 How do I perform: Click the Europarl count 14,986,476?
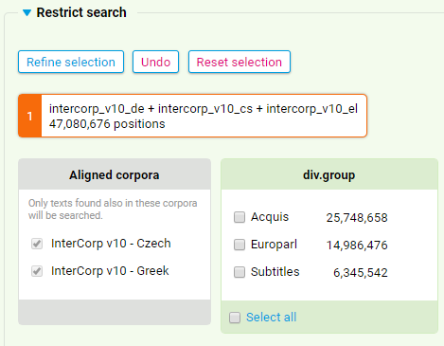(357, 246)
